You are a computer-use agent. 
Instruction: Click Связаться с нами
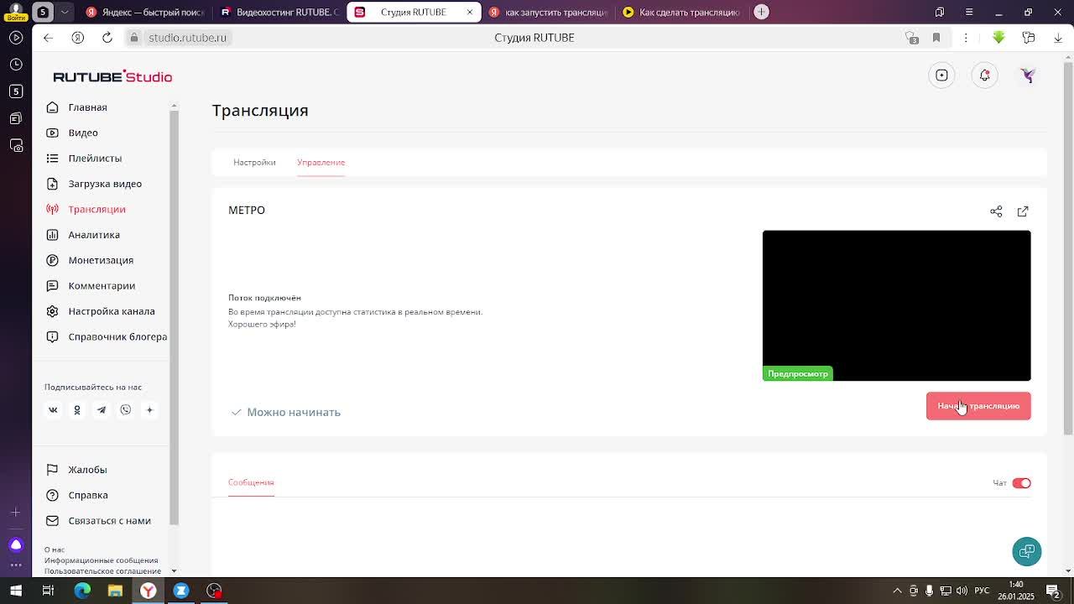tap(109, 521)
